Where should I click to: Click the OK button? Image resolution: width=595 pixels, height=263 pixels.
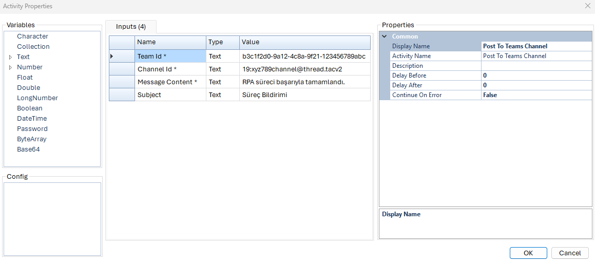[528, 253]
